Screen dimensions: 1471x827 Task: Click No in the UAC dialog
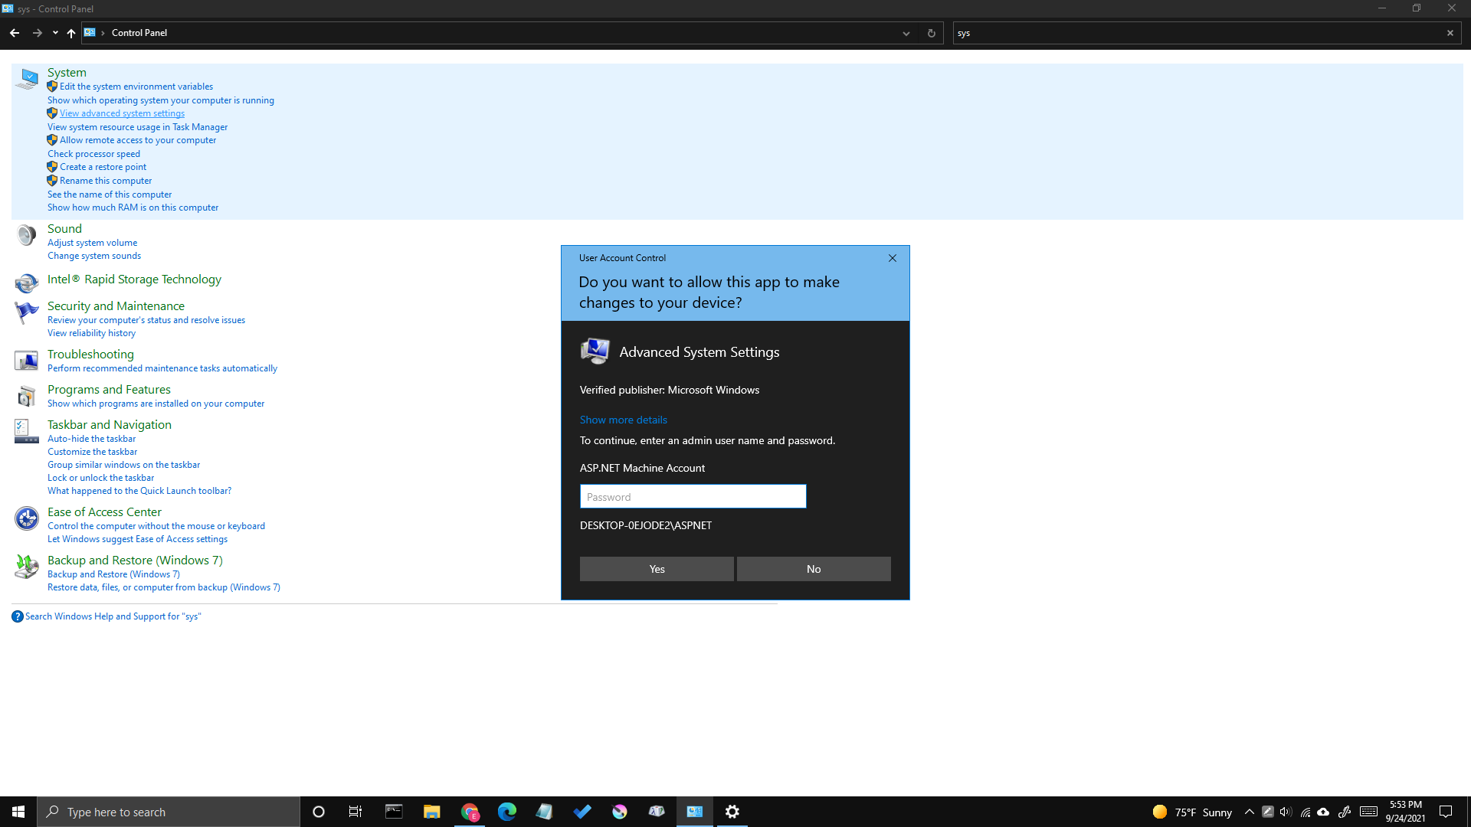pyautogui.click(x=814, y=569)
